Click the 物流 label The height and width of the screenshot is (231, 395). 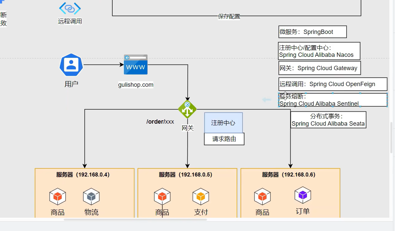pyautogui.click(x=91, y=212)
